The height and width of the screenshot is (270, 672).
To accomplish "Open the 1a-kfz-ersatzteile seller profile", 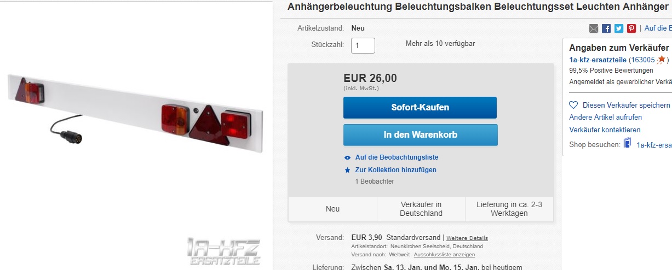I will click(598, 60).
